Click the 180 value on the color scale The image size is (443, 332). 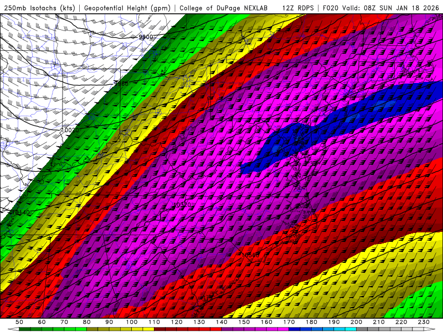(312, 322)
